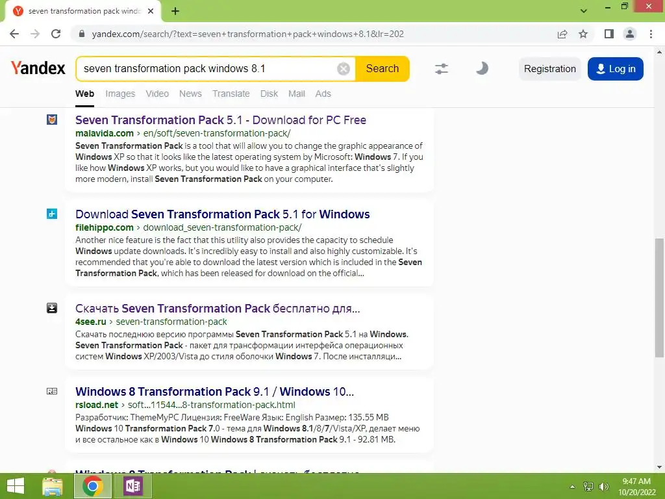665x499 pixels.
Task: Close the seven transformation pack tab
Action: [151, 11]
